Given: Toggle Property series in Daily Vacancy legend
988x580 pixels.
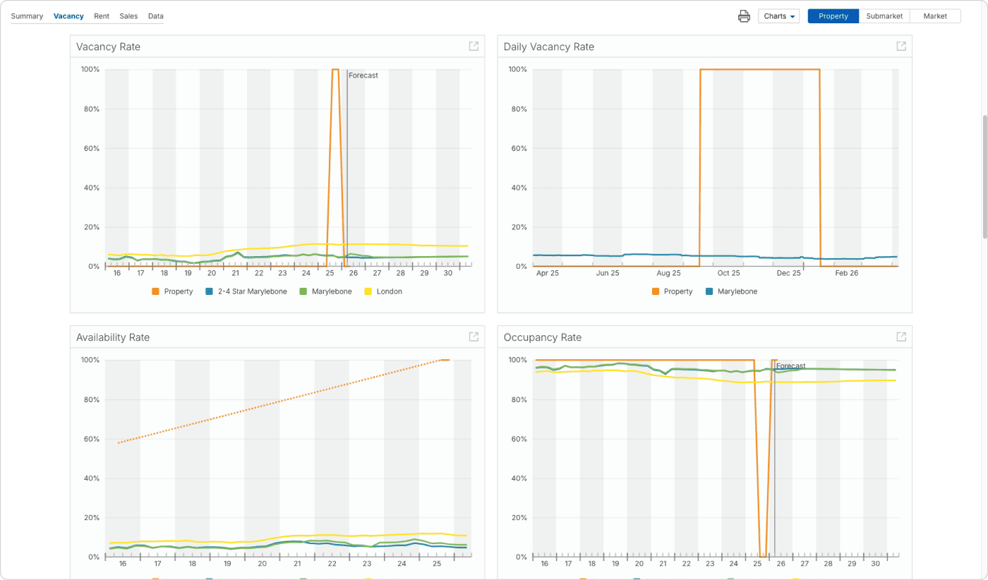Looking at the screenshot, I should pos(672,291).
